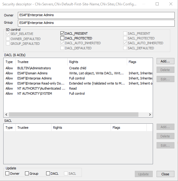The image size is (178, 181).
Task: Enable the Update Group checkbox
Action: coord(27,174)
